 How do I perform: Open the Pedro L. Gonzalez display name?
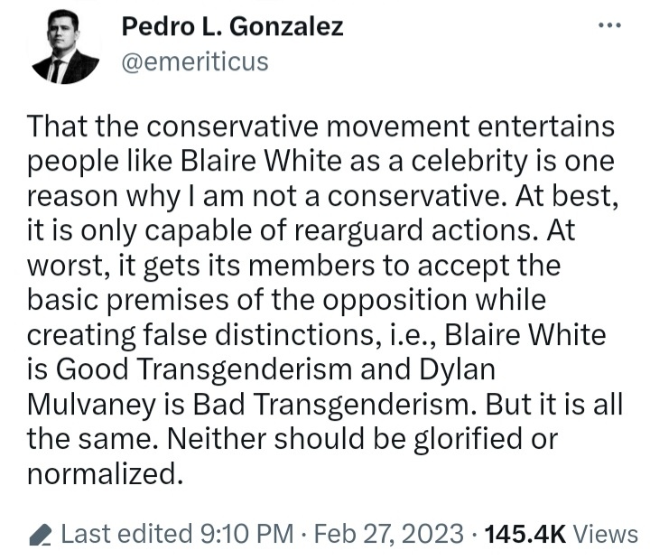(x=232, y=26)
